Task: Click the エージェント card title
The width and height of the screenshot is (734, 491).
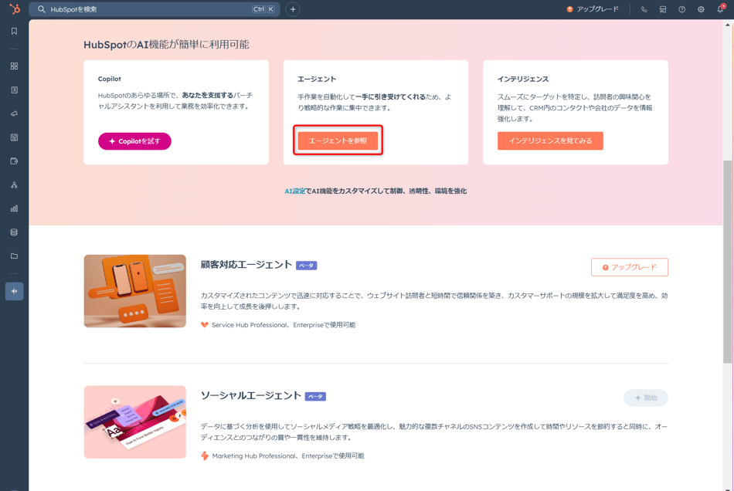Action: point(317,79)
